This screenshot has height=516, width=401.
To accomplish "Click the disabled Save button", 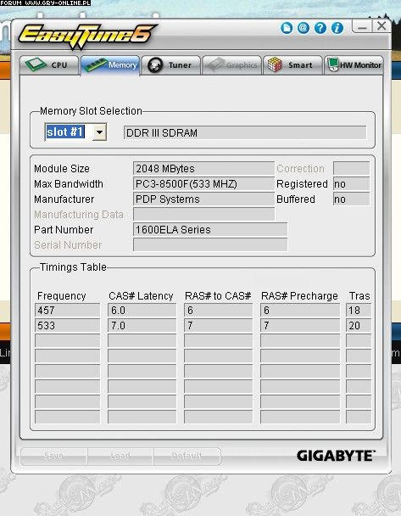I will point(53,456).
